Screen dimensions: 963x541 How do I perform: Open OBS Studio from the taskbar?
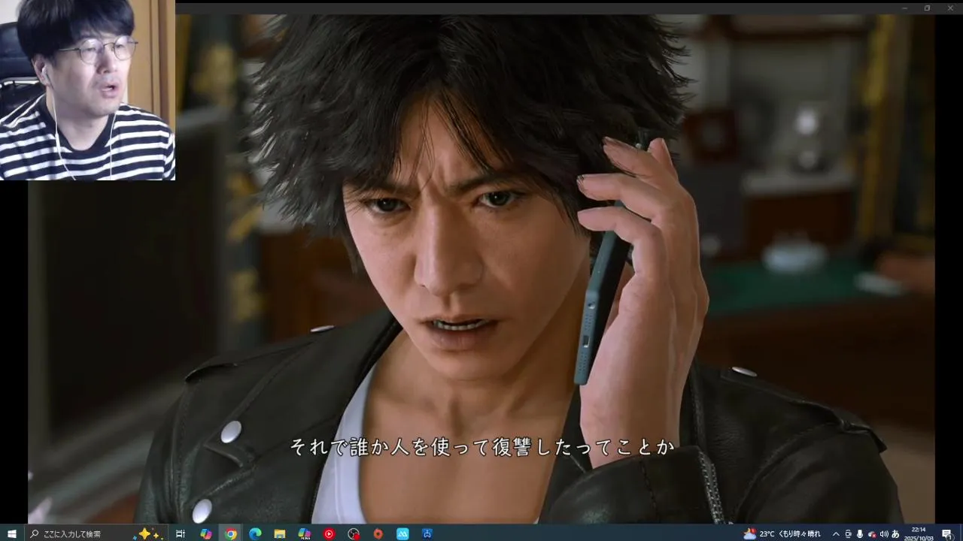(x=354, y=533)
